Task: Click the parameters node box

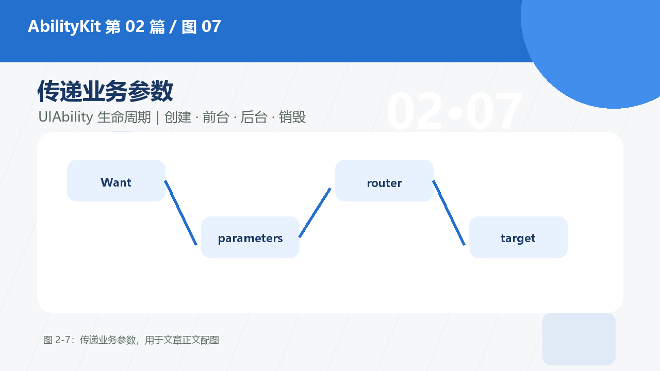Action: (250, 237)
